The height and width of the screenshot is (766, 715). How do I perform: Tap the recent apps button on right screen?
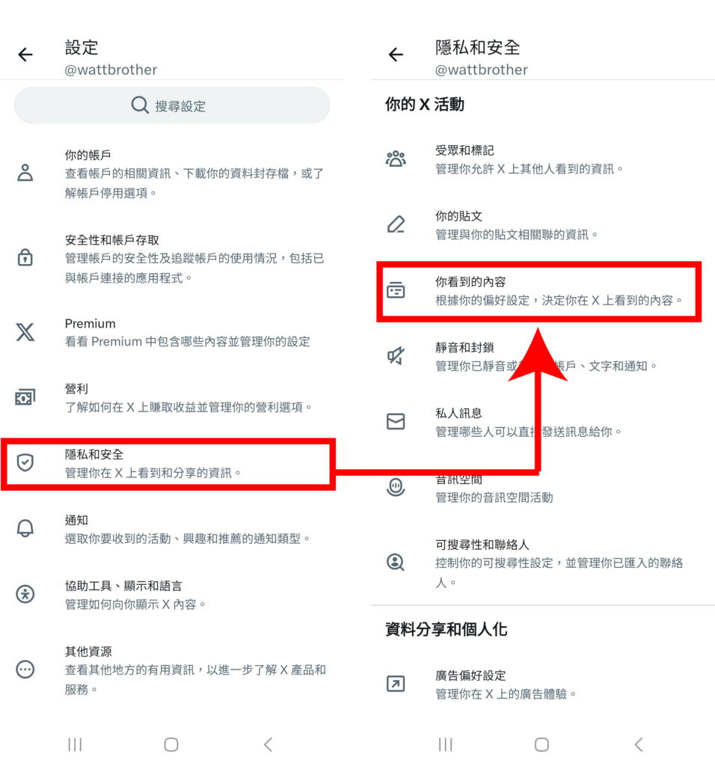446,744
